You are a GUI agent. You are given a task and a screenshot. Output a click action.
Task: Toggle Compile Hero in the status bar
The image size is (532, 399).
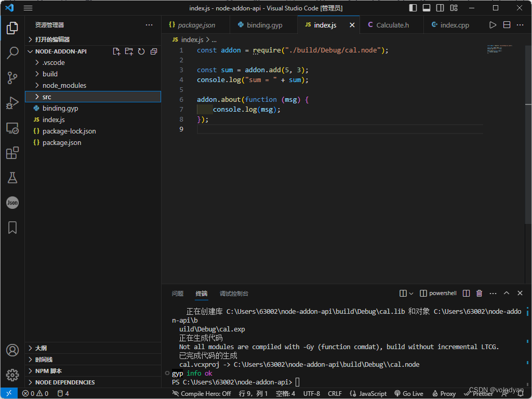(x=202, y=393)
